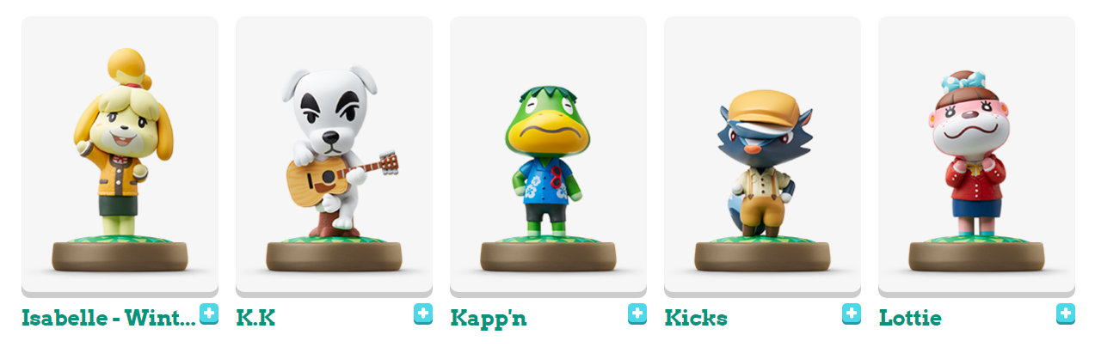Click the plus icon beside Lottie
Viewport: 1095px width, 347px height.
[1066, 314]
